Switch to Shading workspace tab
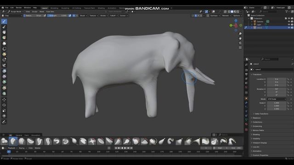The width and height of the screenshot is (294, 165). 101,8
